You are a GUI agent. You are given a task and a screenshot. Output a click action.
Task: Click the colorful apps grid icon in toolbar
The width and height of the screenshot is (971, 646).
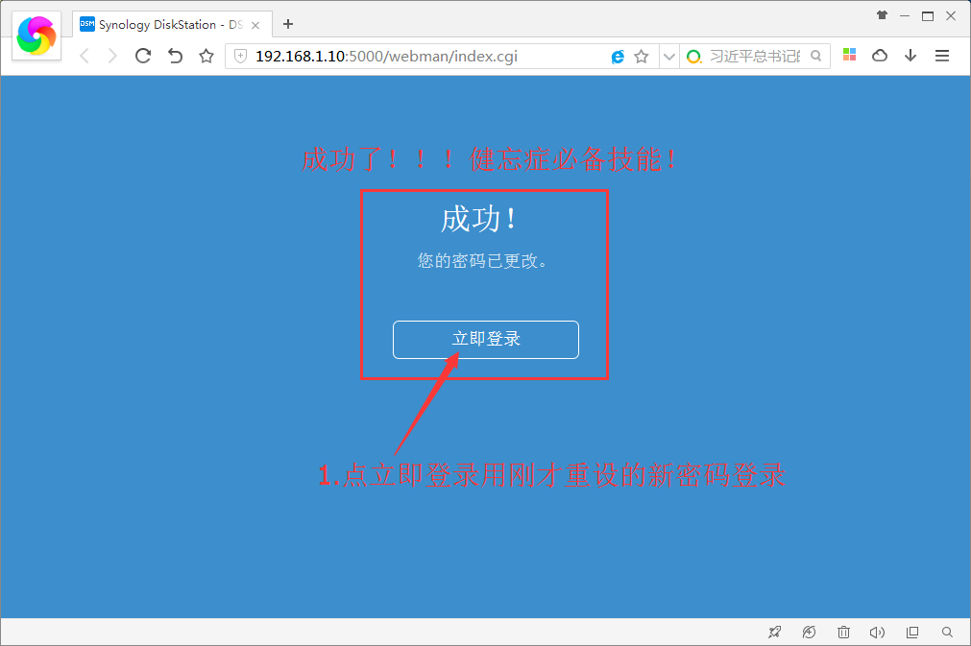coord(849,56)
